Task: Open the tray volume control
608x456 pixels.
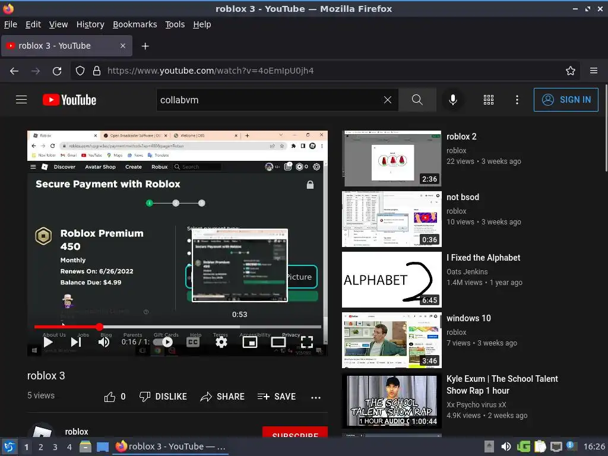Action: (506, 446)
